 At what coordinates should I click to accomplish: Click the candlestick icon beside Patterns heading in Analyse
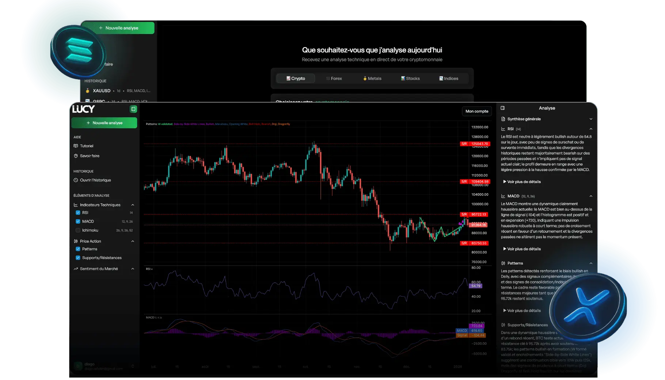[503, 263]
